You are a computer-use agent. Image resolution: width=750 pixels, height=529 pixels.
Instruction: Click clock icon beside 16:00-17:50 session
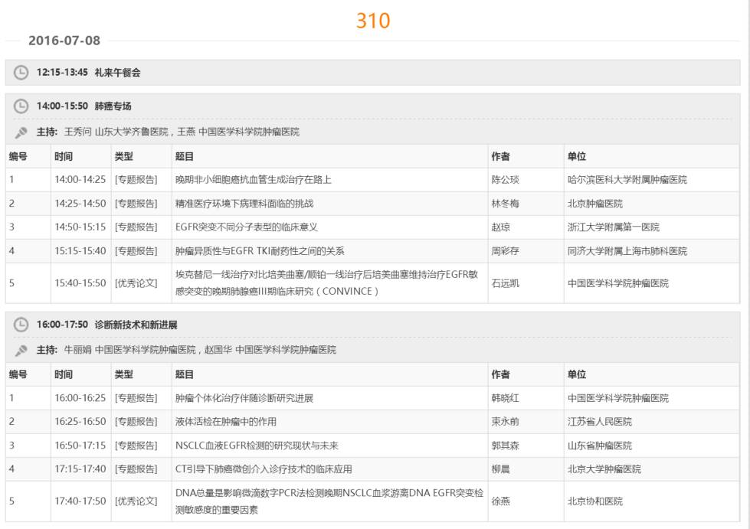coord(21,325)
